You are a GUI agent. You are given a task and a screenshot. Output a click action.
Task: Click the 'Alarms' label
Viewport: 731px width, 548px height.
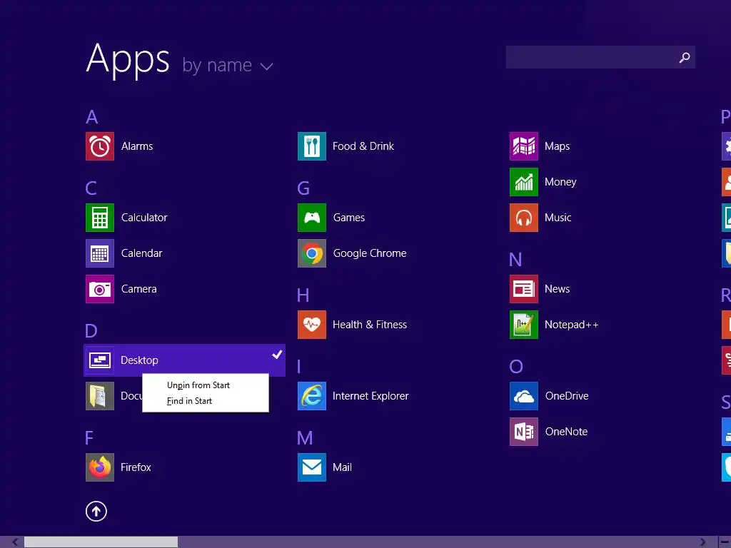pyautogui.click(x=137, y=146)
